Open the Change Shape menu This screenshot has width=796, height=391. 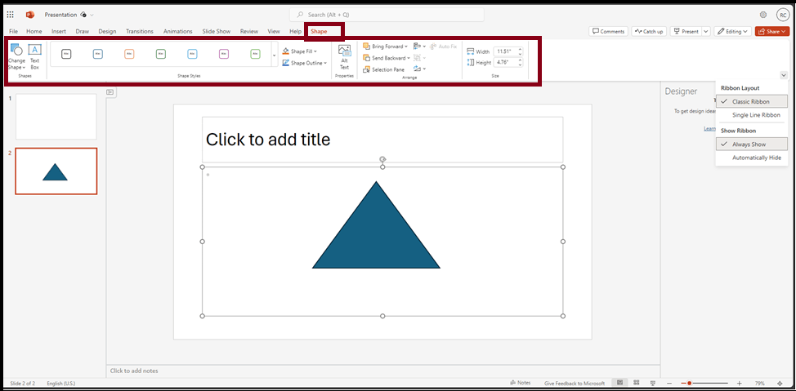[x=16, y=56]
